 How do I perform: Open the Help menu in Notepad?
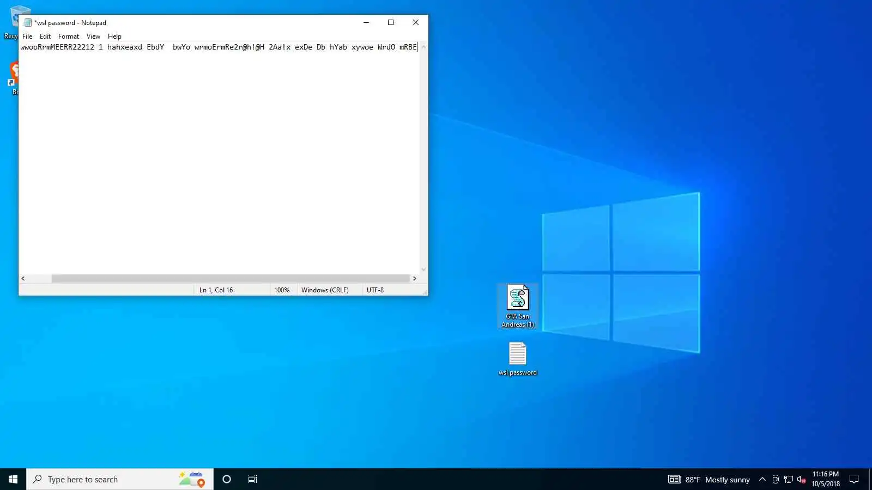pos(114,36)
